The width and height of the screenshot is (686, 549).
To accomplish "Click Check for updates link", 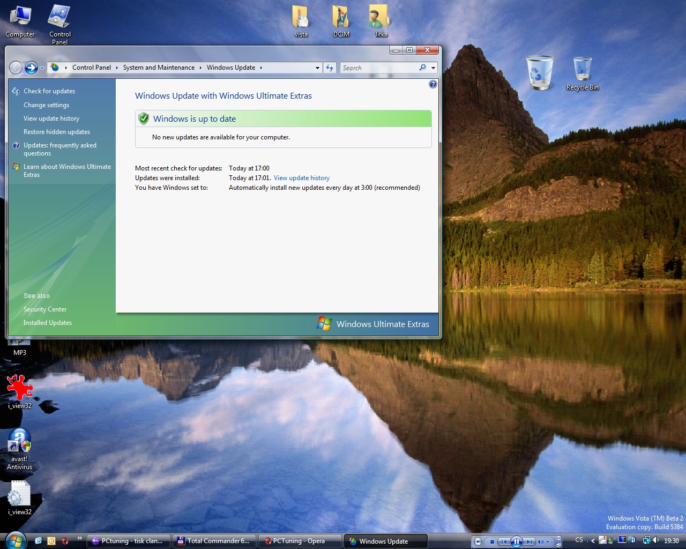I will (49, 91).
